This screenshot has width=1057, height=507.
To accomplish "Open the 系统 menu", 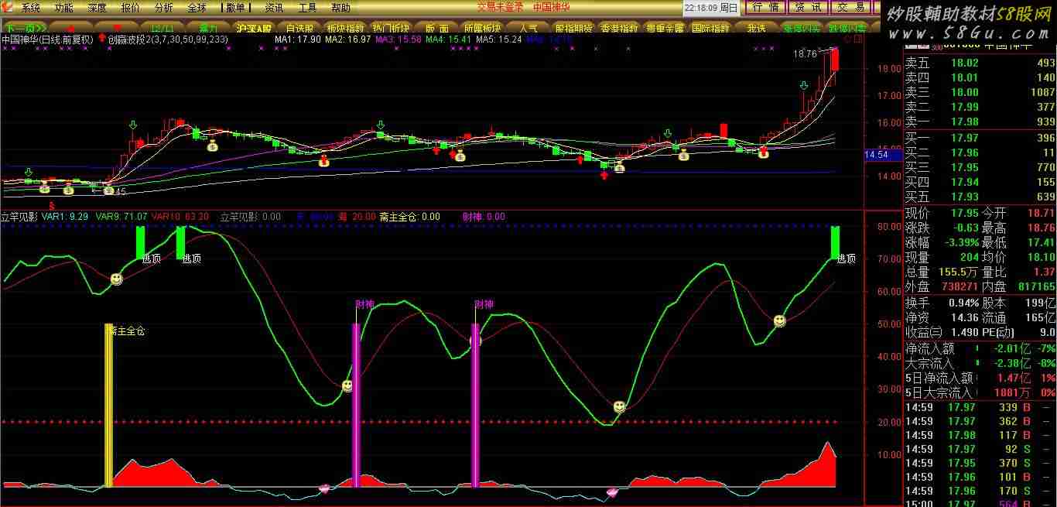I will click(31, 8).
